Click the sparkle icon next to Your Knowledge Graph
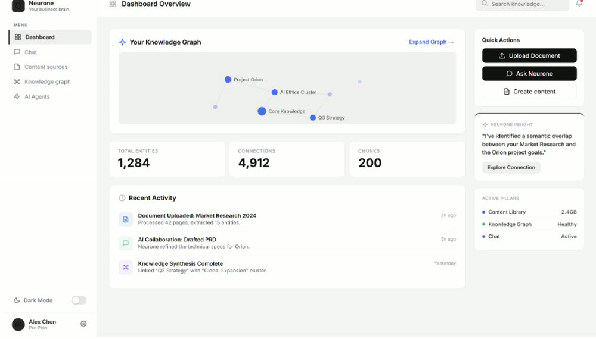 click(x=122, y=42)
